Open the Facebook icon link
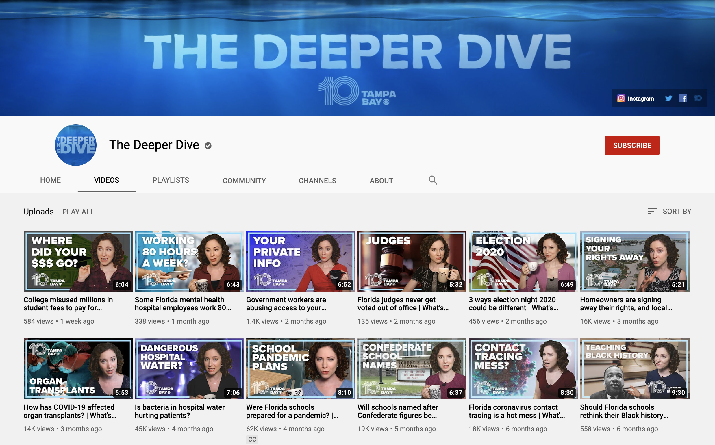 pos(683,98)
